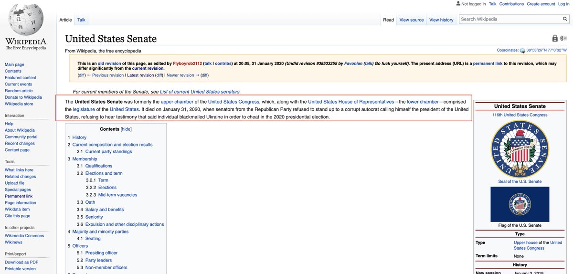Viewport: 573px width, 274px height.
Task: Click the spoken article speaker icon
Action: (x=563, y=39)
